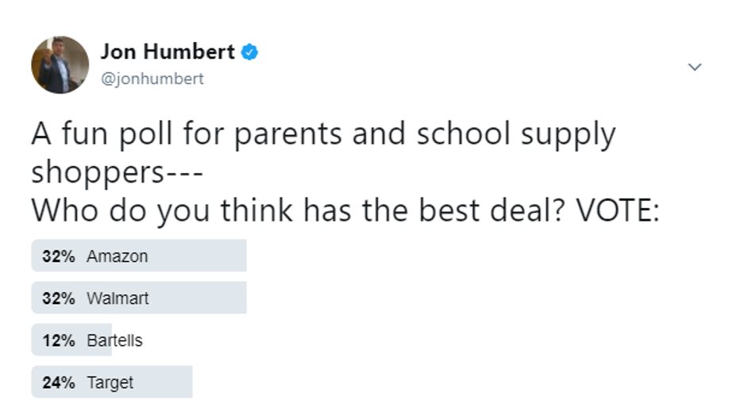Click the "Who do you think" question text

345,210
